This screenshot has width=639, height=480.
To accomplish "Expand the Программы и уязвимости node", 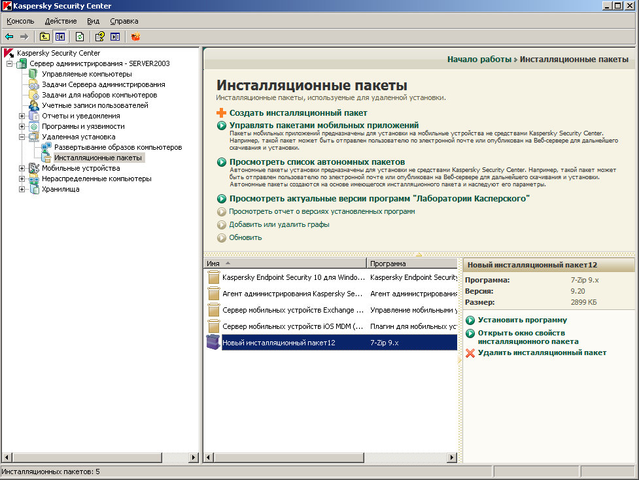I will pyautogui.click(x=22, y=126).
